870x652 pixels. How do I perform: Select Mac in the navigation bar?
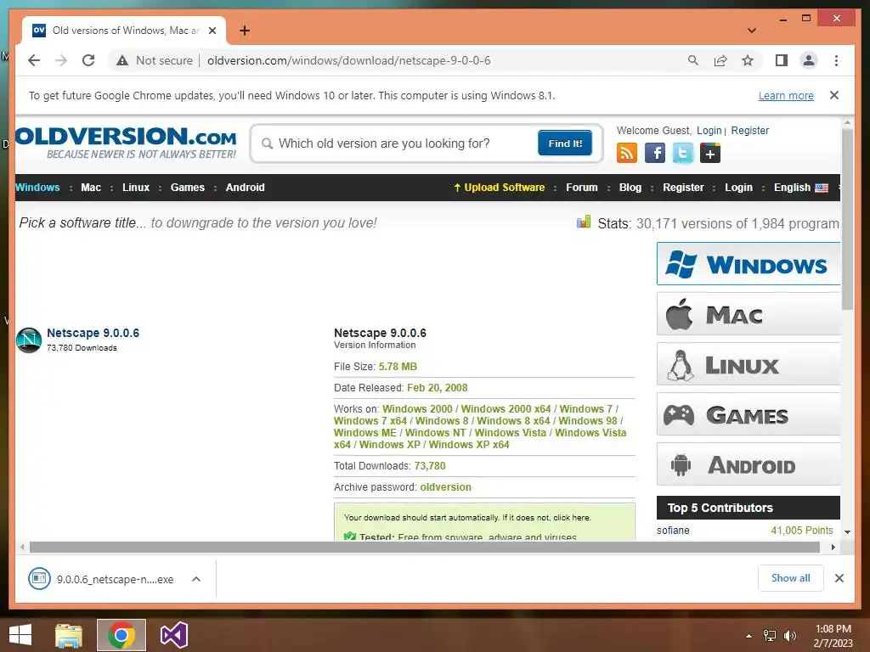click(x=91, y=188)
